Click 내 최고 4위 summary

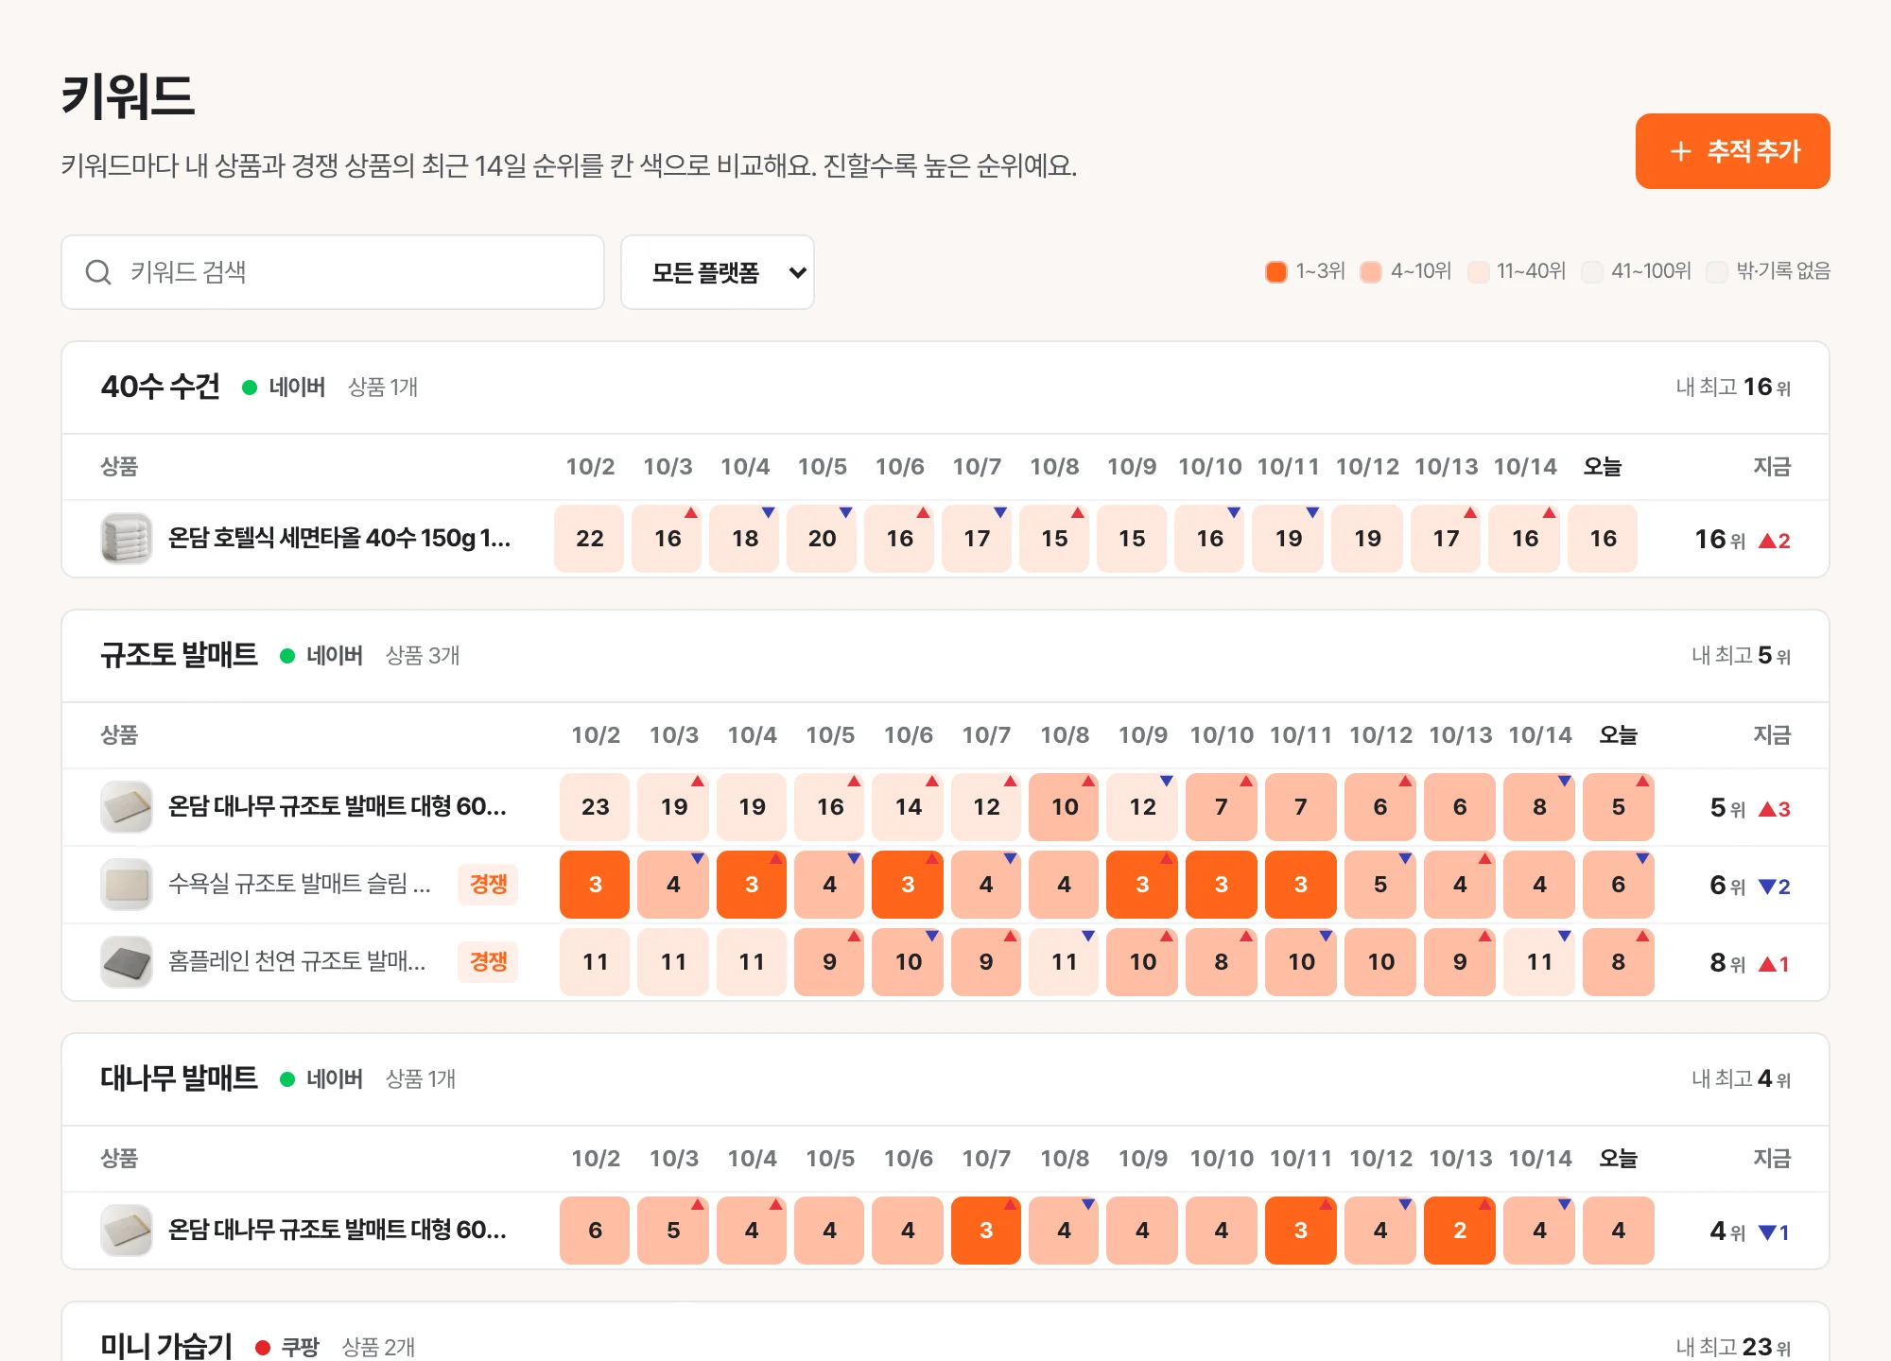point(1741,1079)
